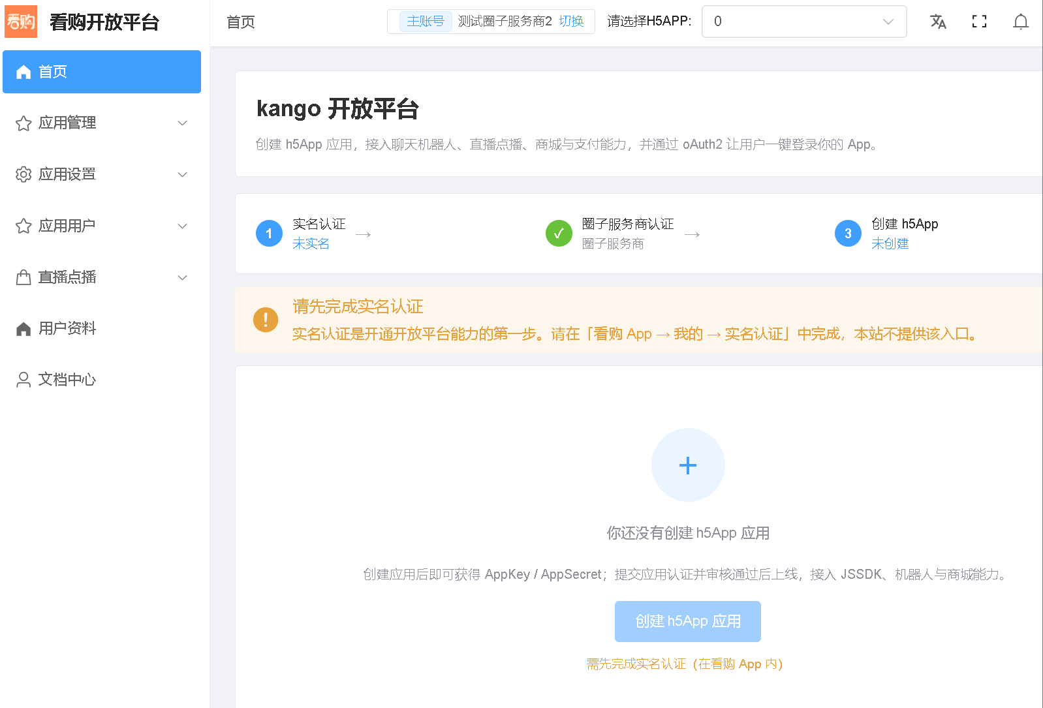This screenshot has width=1043, height=708.
Task: Expand the 应用设置 chevron
Action: (x=183, y=175)
